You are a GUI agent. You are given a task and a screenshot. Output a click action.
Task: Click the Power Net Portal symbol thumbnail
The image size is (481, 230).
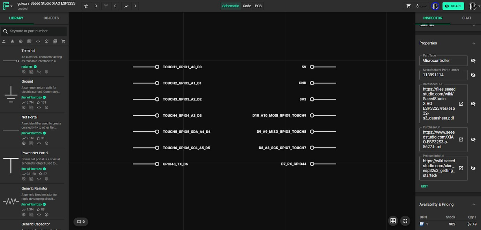point(11,165)
